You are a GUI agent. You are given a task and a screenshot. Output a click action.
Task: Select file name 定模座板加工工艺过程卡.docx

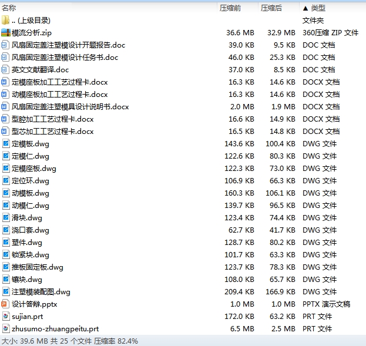pyautogui.click(x=60, y=82)
